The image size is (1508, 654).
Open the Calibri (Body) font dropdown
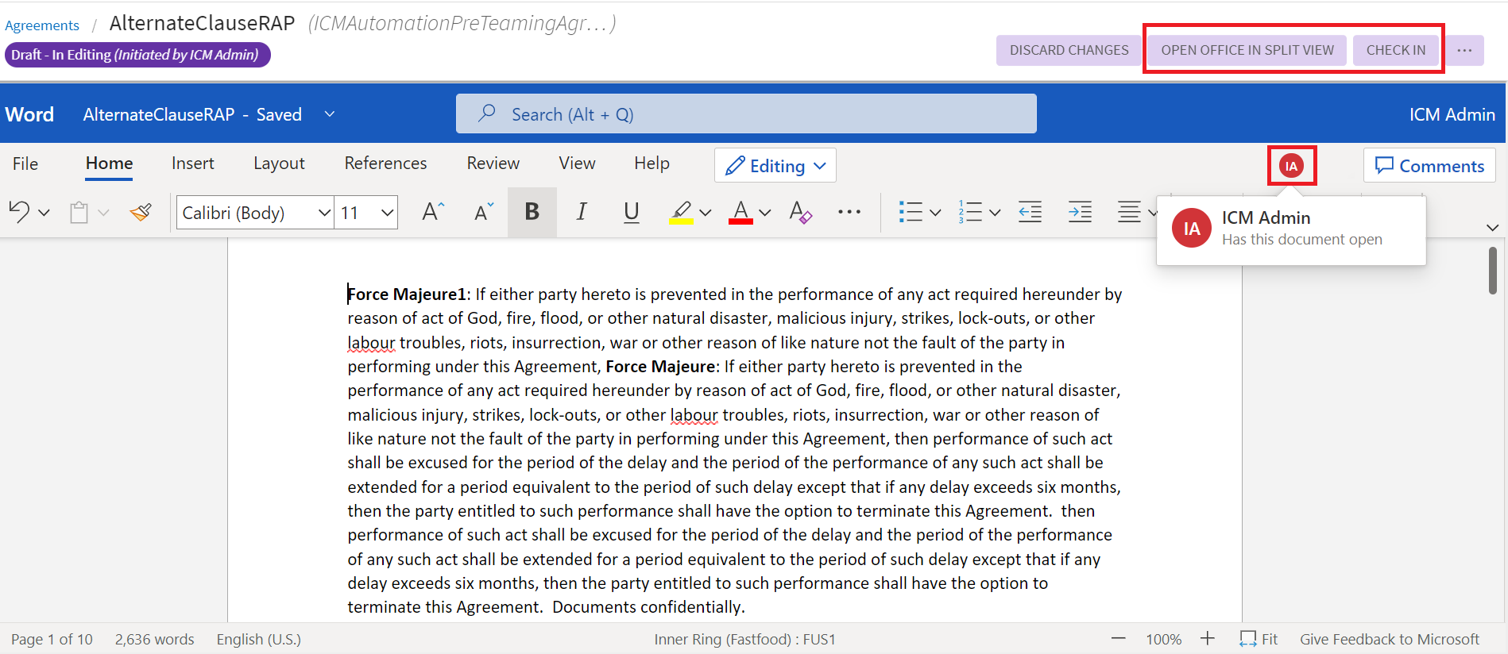pos(324,213)
